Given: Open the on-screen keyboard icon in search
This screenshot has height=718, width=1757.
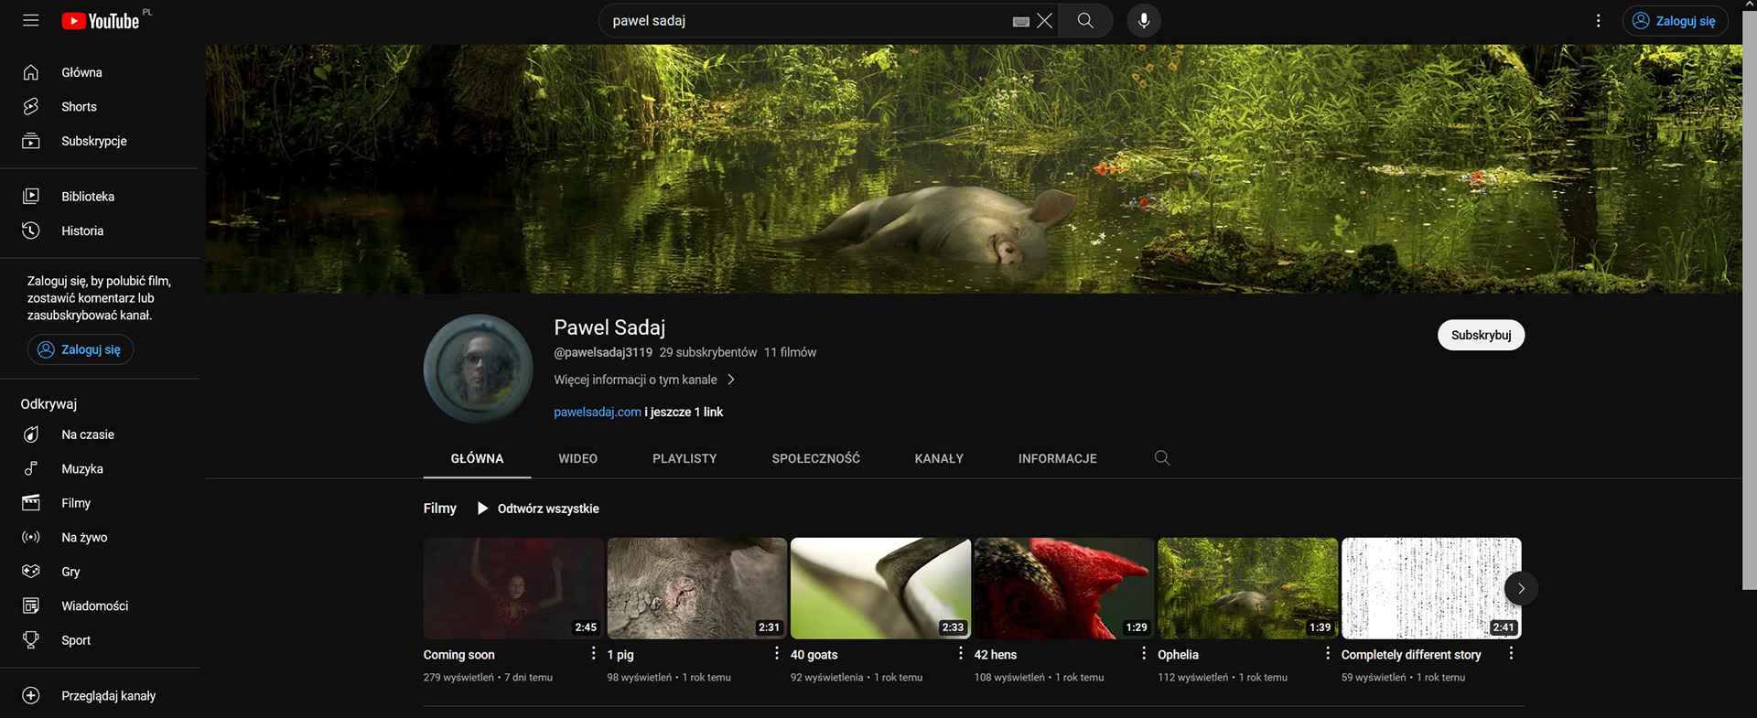Looking at the screenshot, I should (x=1021, y=21).
